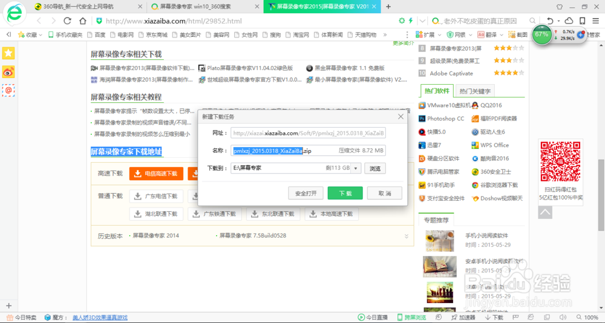This screenshot has height=323, width=605.
Task: Click 今日直播 play icon in status bar
Action: (373, 317)
